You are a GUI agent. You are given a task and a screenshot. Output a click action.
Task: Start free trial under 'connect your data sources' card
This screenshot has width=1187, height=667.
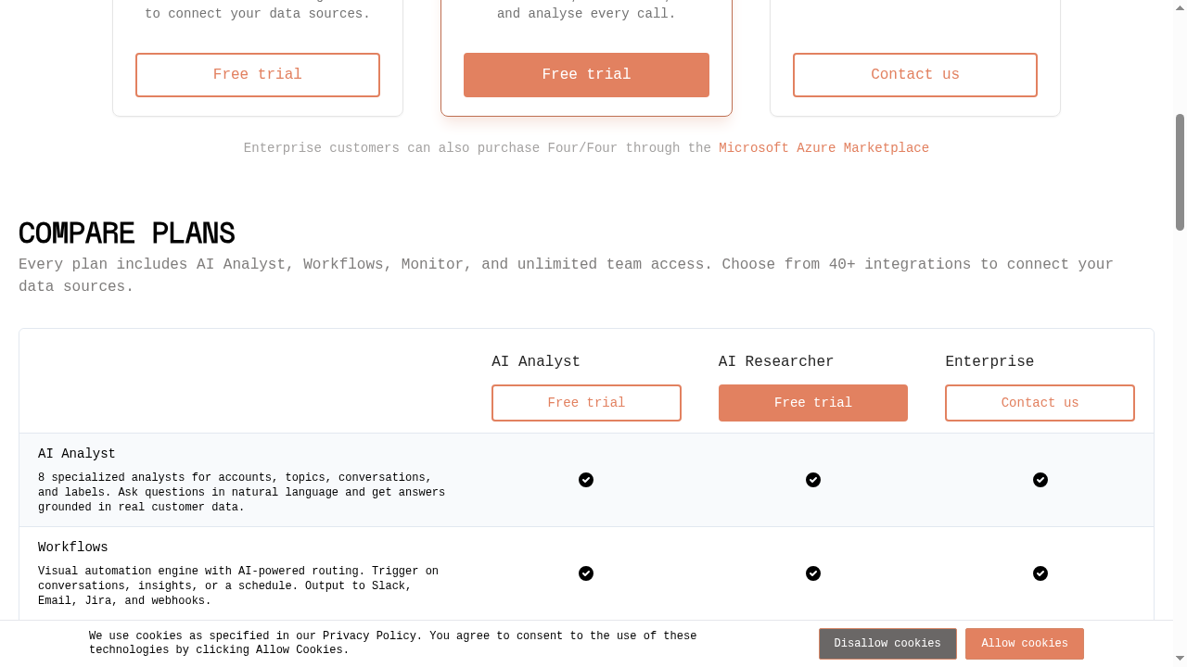(258, 75)
